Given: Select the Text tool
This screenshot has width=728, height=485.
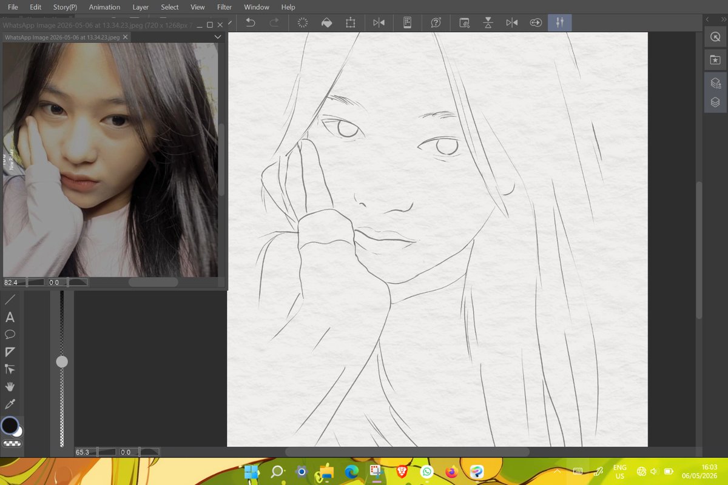Looking at the screenshot, I should pos(10,317).
